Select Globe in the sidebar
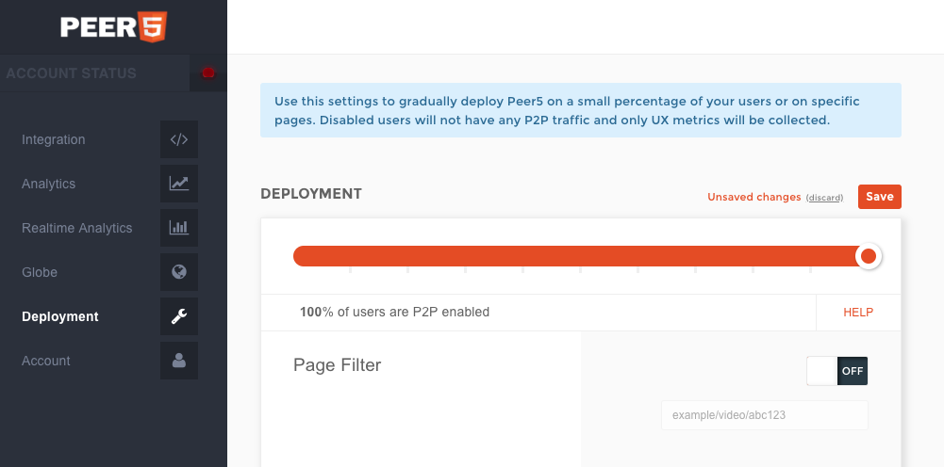 (x=40, y=272)
